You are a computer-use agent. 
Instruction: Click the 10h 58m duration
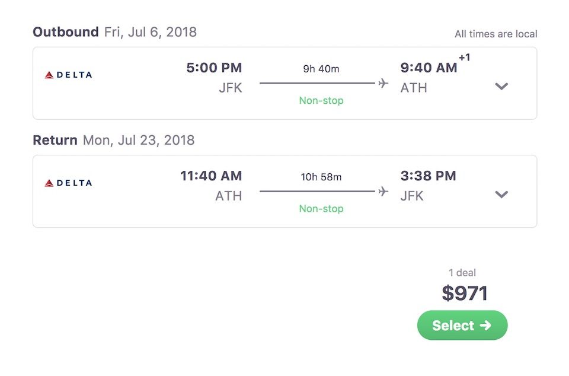coord(321,177)
